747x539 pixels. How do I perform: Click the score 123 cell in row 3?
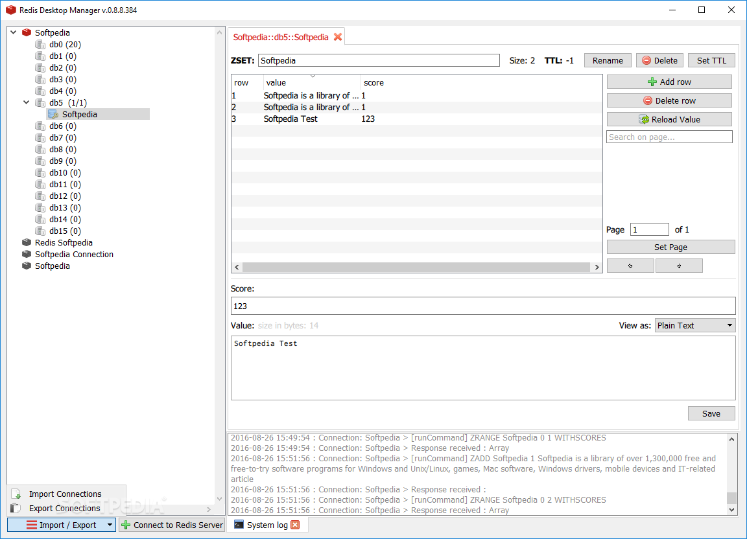[368, 119]
